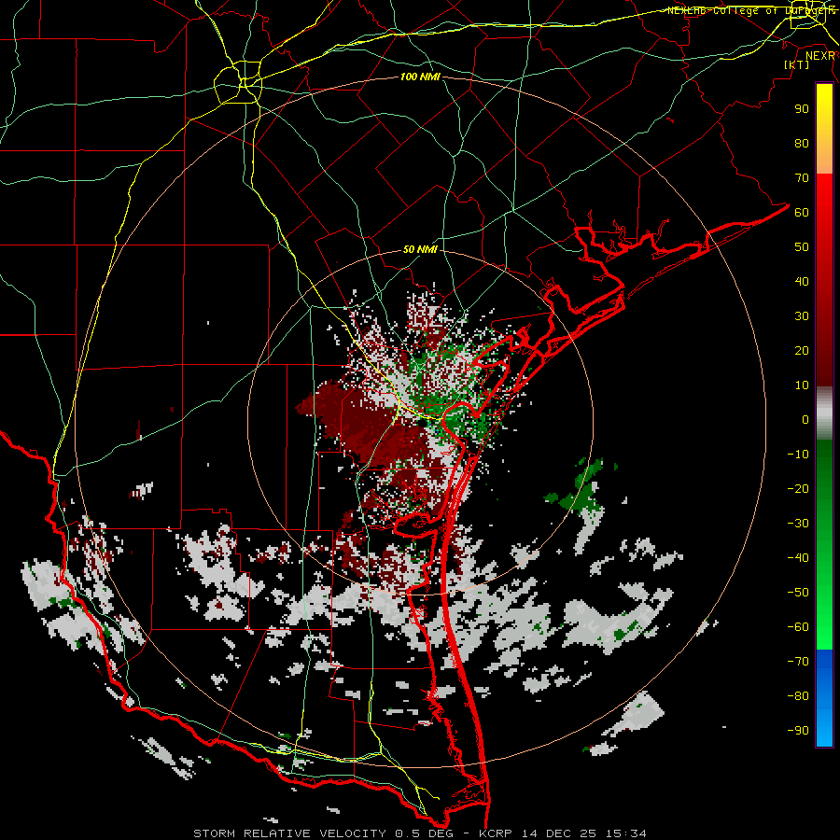Click the -70 value on velocity scale

[798, 662]
